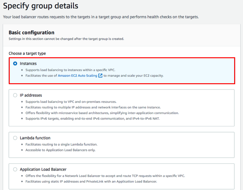Click the IP addresses option label
Image resolution: width=243 pixels, height=190 pixels.
point(31,95)
